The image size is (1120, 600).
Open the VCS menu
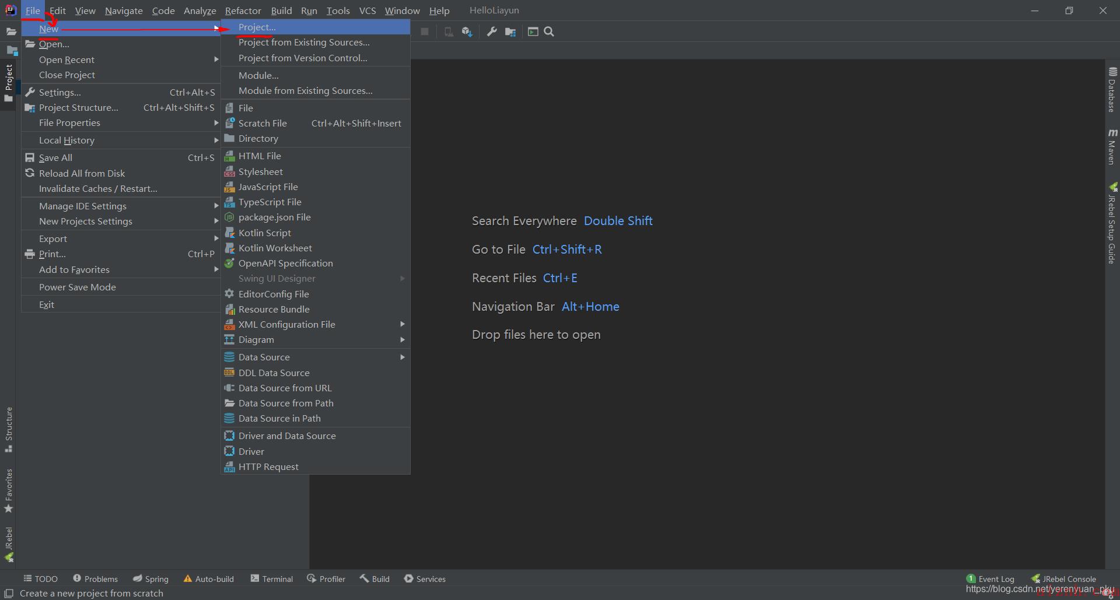point(367,10)
